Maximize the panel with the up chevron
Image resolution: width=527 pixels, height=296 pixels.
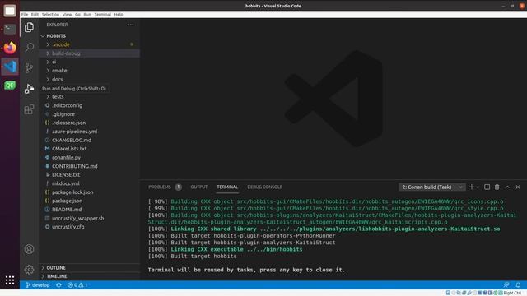tap(507, 187)
